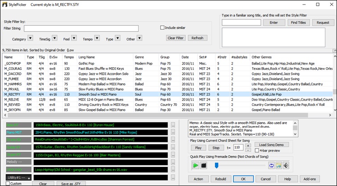The height and width of the screenshot is (186, 337).
Task: Click the Save as .STY button
Action: tap(71, 184)
